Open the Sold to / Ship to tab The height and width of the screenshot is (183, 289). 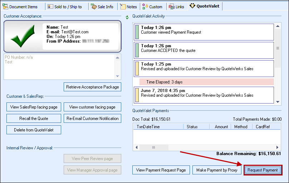click(x=68, y=7)
